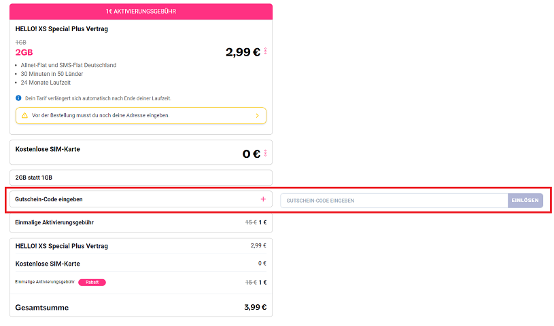
Task: Click the address required notice text
Action: point(101,116)
